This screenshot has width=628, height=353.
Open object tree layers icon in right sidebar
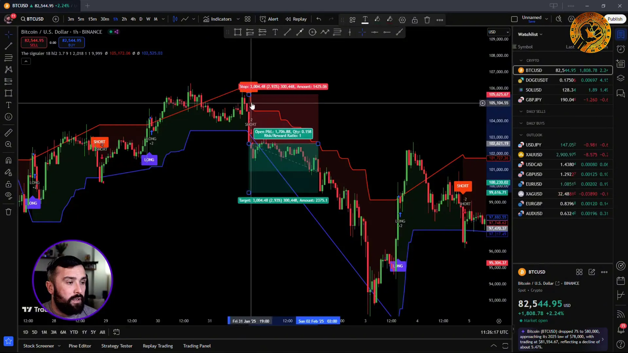[620, 78]
